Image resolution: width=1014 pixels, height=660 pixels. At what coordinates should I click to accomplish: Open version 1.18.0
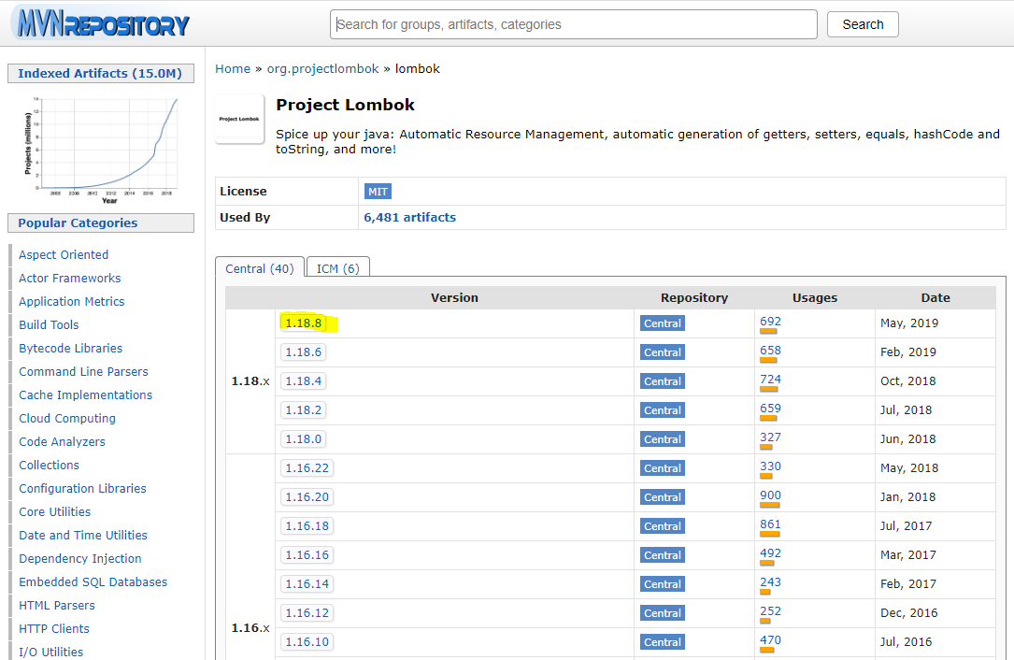(304, 439)
